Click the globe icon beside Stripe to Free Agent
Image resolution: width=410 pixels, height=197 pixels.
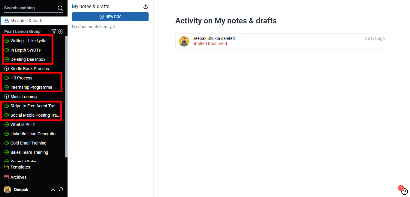pos(7,106)
